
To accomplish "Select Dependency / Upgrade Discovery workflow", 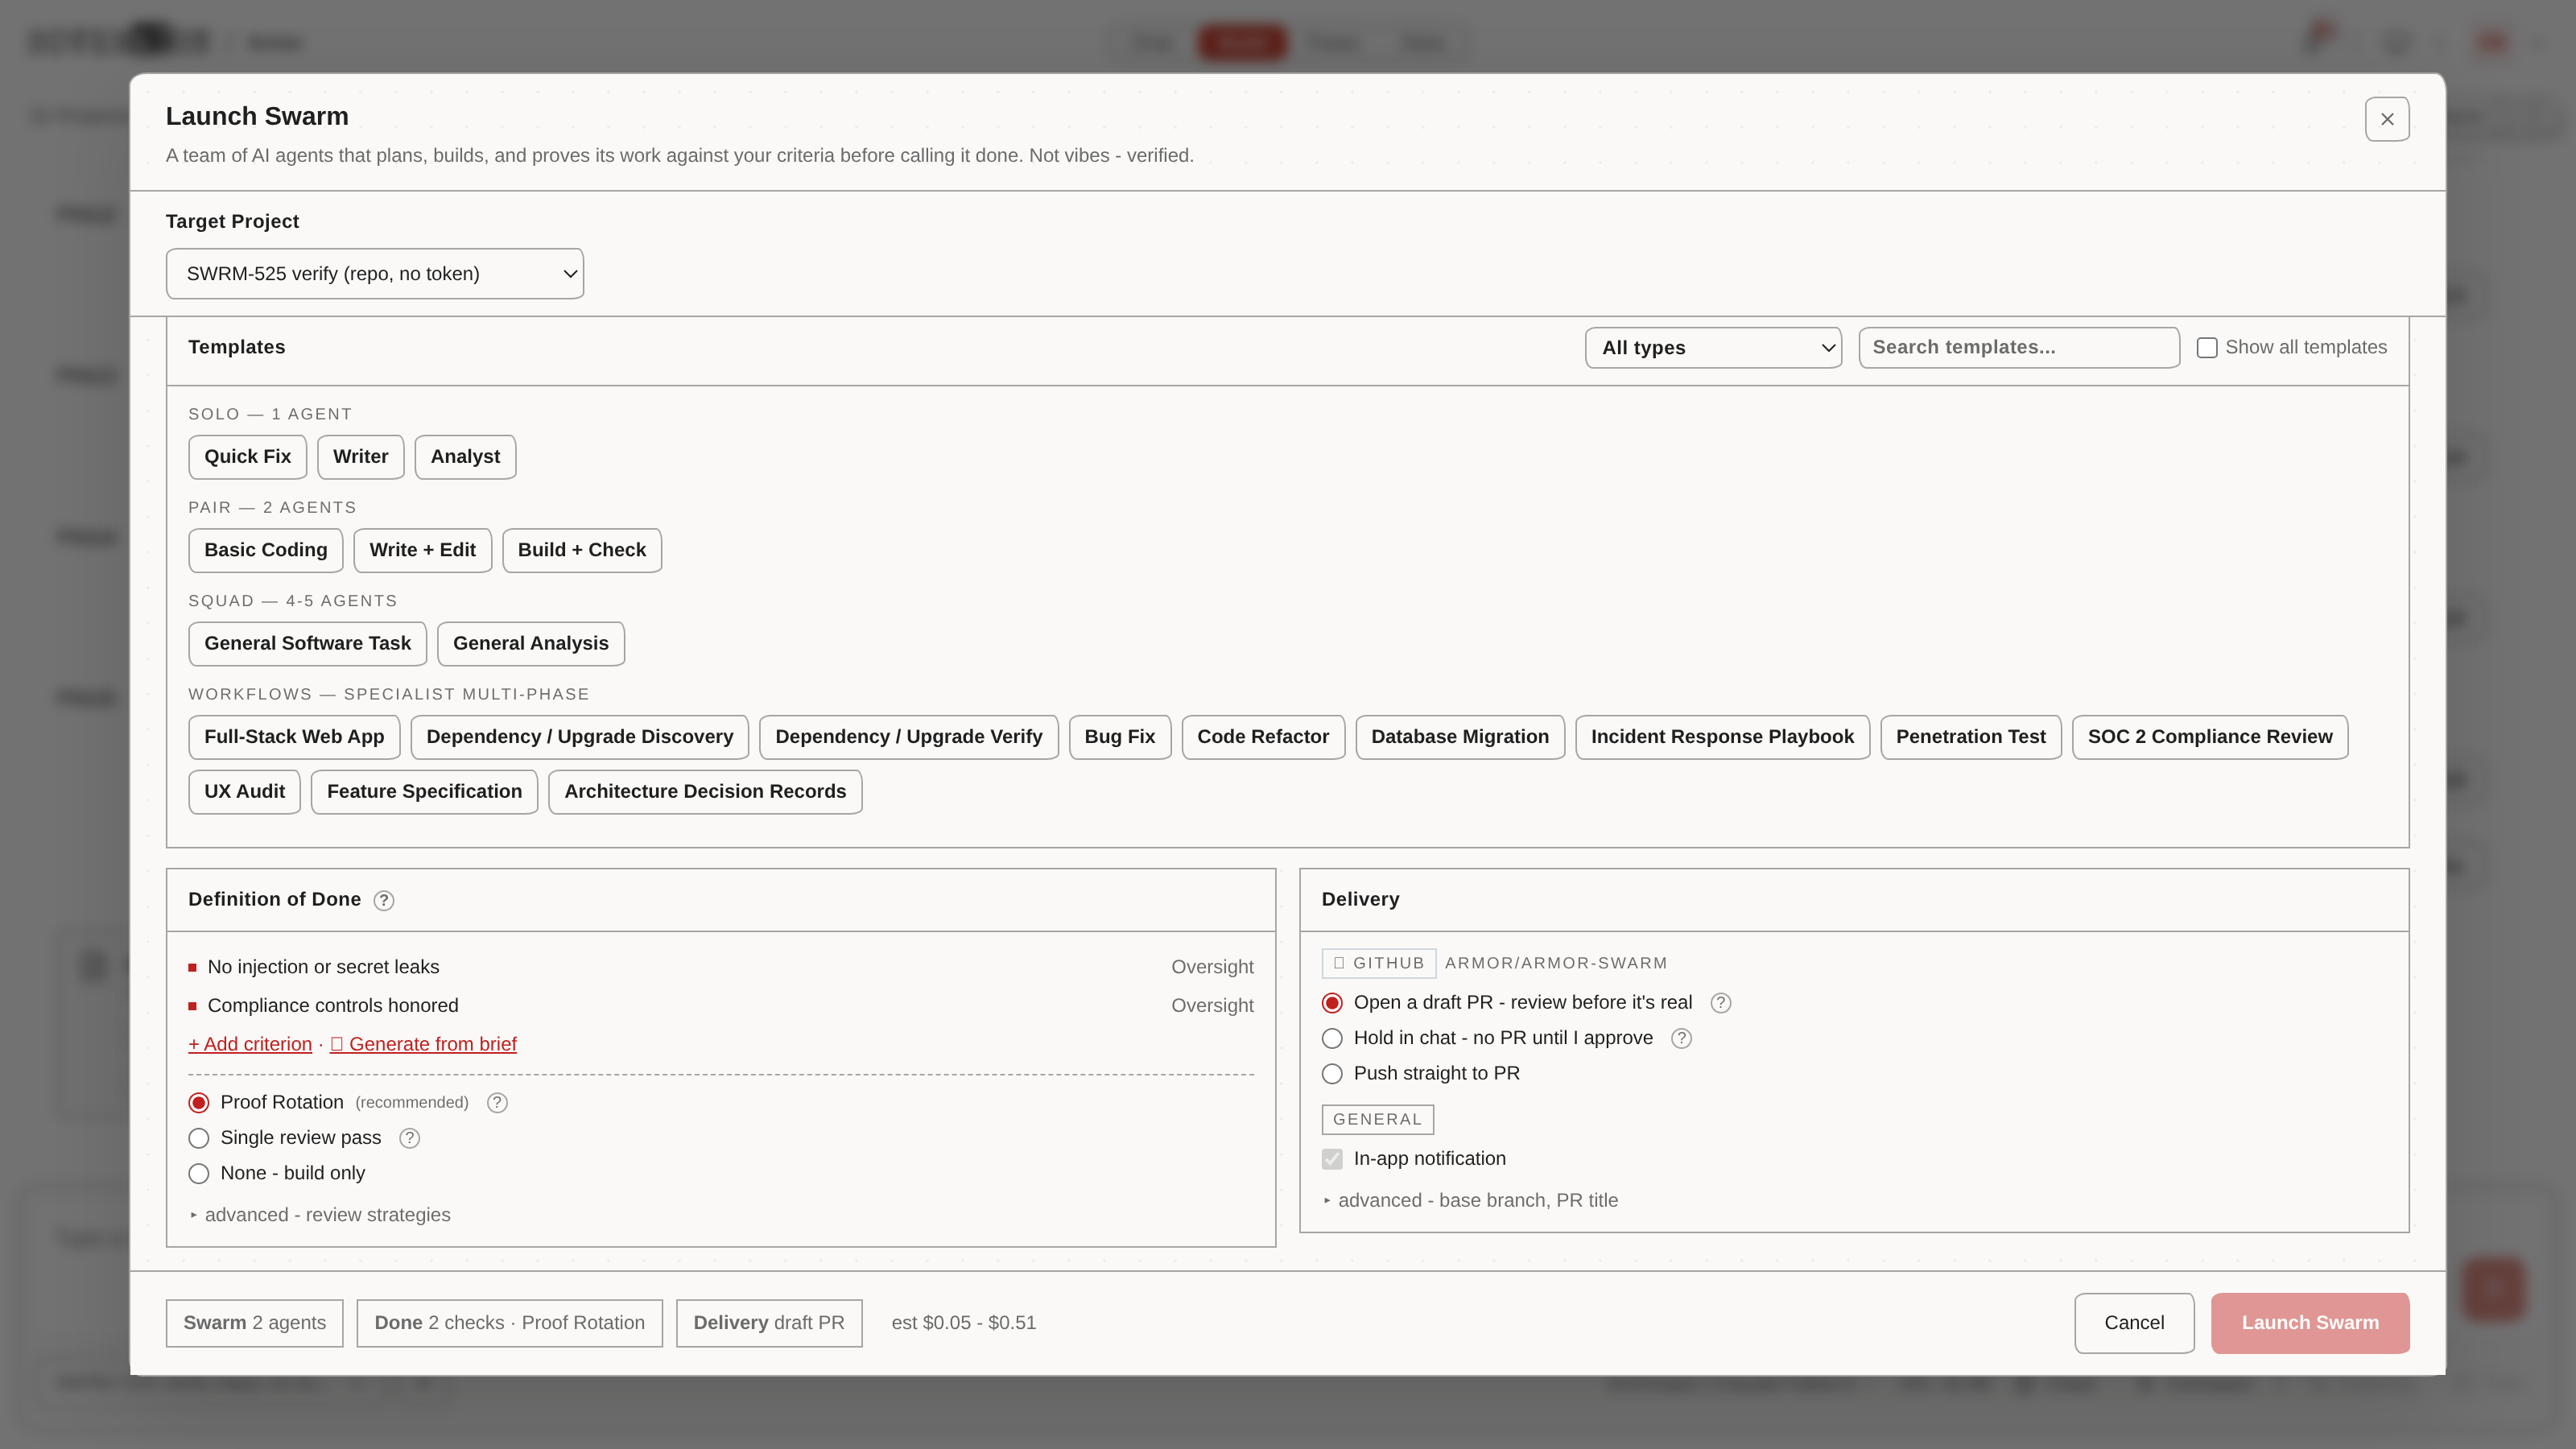I will tap(579, 737).
